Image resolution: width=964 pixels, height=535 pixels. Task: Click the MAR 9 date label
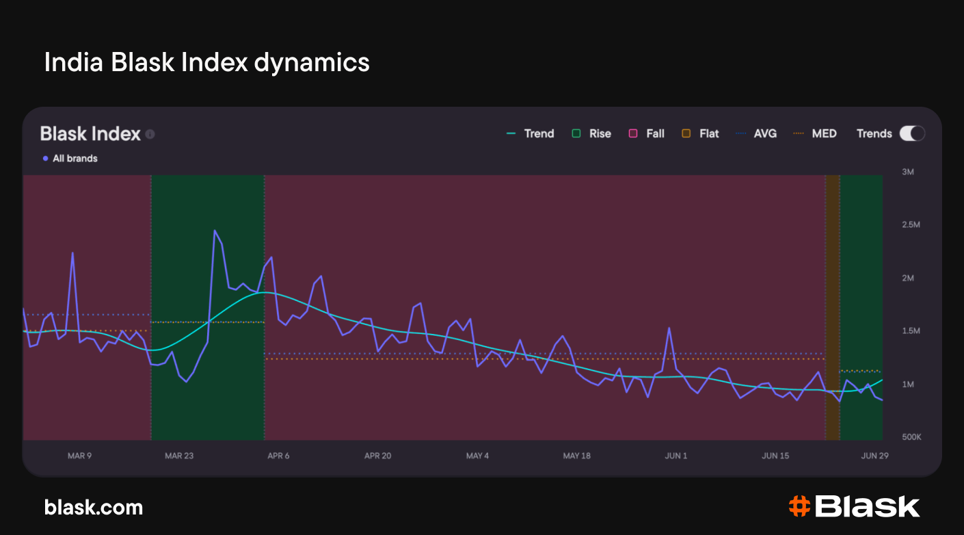click(x=79, y=456)
